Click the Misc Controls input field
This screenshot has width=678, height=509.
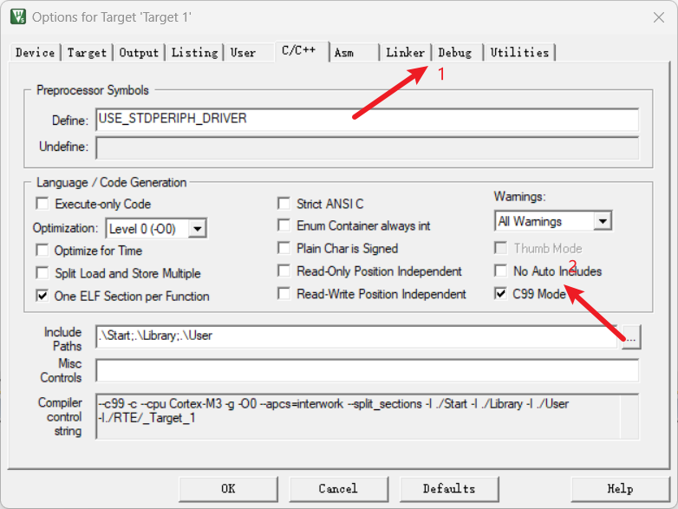[x=368, y=370]
